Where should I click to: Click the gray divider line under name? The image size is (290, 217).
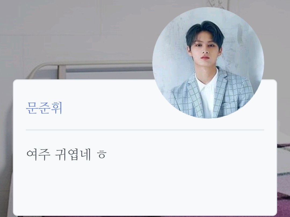pos(145,130)
